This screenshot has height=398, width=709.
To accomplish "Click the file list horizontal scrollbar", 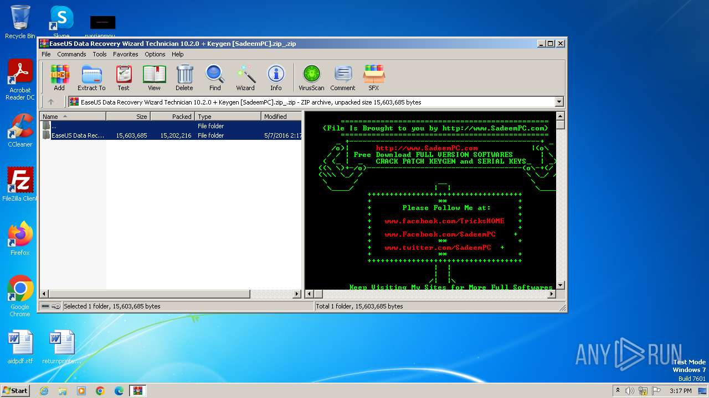I will [171, 294].
